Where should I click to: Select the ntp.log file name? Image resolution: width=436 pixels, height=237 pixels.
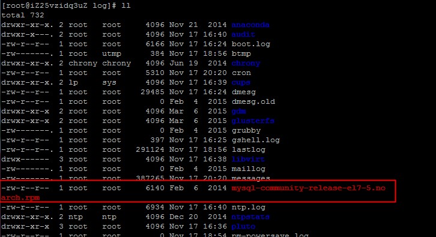tap(249, 207)
